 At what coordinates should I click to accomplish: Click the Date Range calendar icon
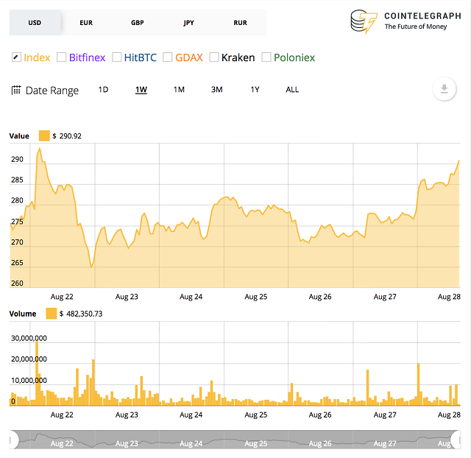point(16,91)
